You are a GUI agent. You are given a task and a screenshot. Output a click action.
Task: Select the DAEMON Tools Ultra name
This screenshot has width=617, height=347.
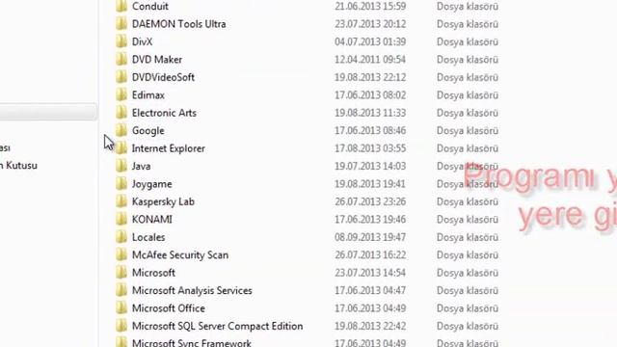(179, 24)
